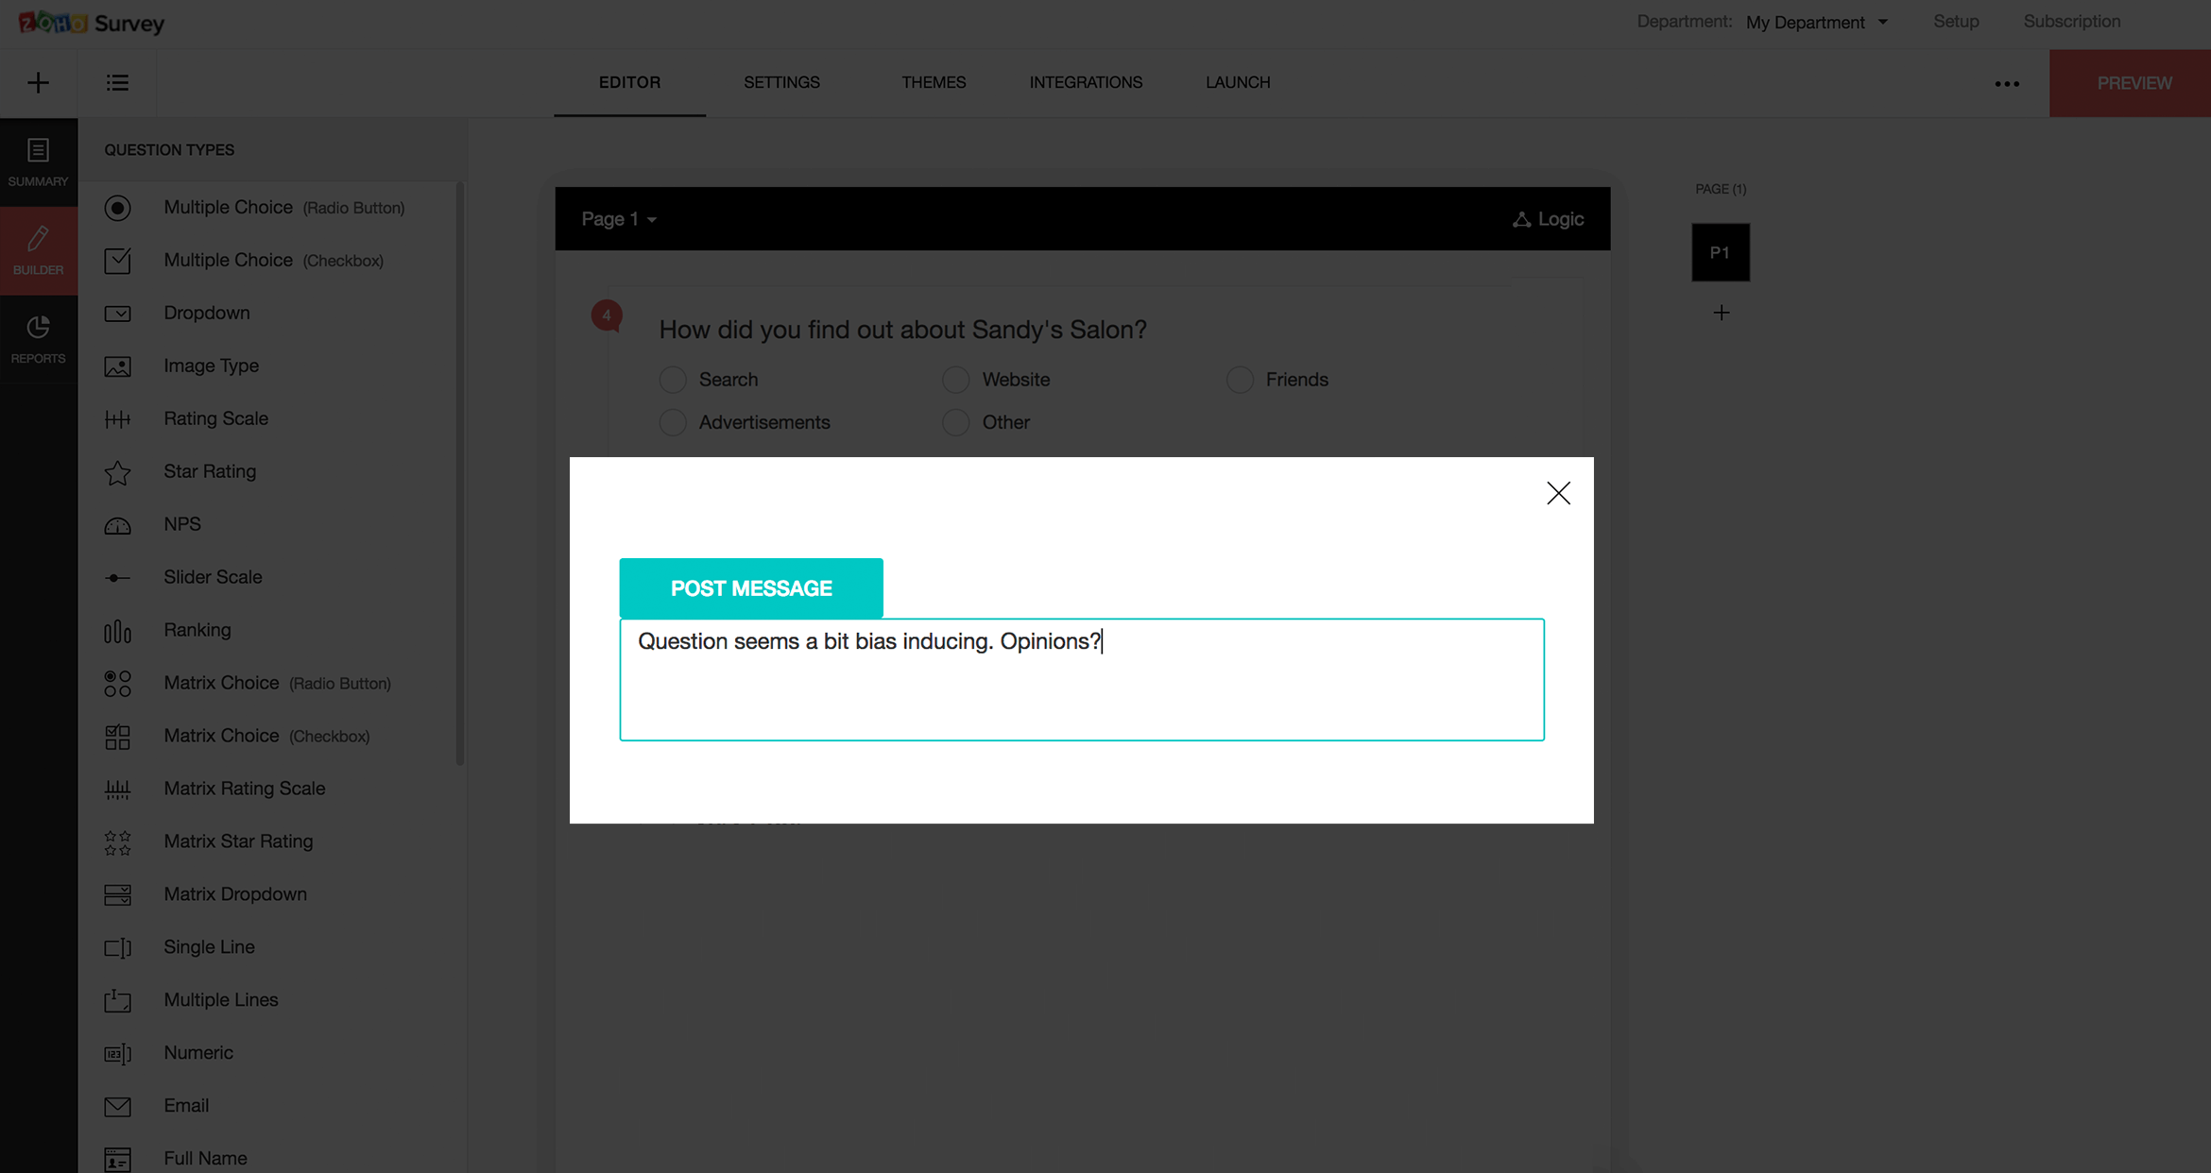Click the Post Message button

click(751, 588)
